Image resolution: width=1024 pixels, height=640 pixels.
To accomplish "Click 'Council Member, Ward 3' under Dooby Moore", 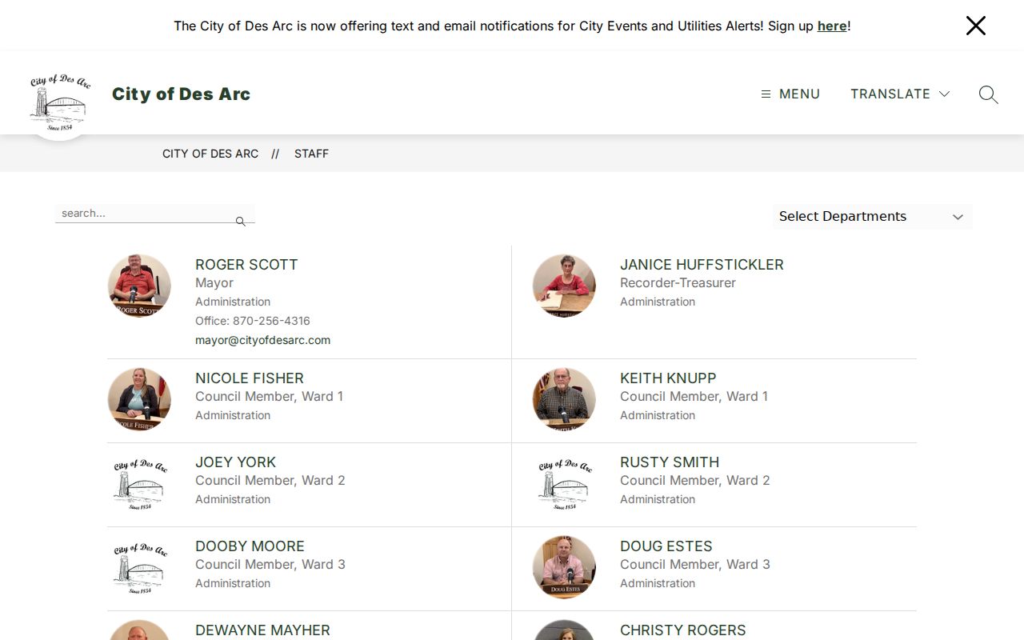I will [270, 565].
